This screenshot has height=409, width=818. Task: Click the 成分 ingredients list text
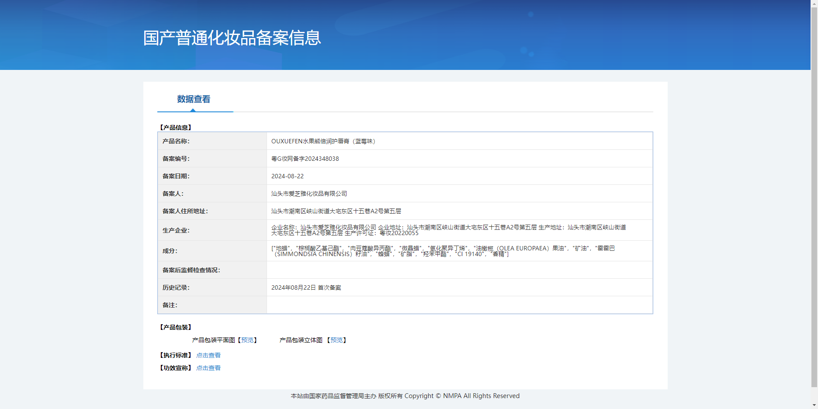pos(443,251)
